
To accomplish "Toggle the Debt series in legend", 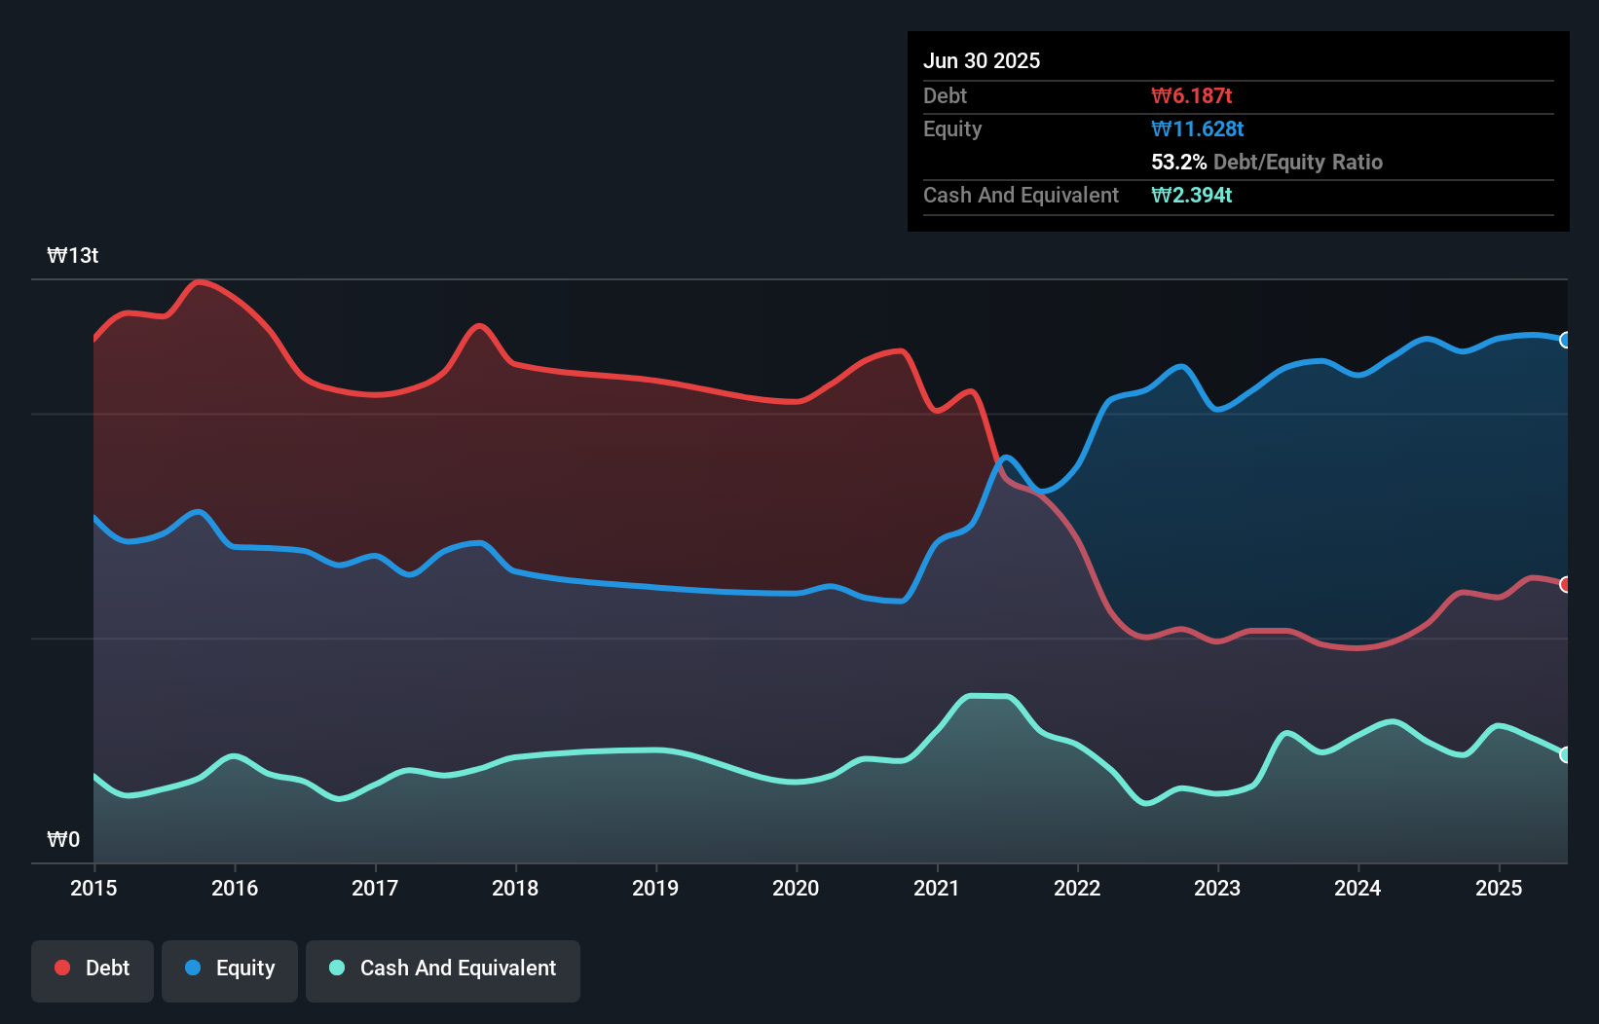I will click(x=93, y=969).
